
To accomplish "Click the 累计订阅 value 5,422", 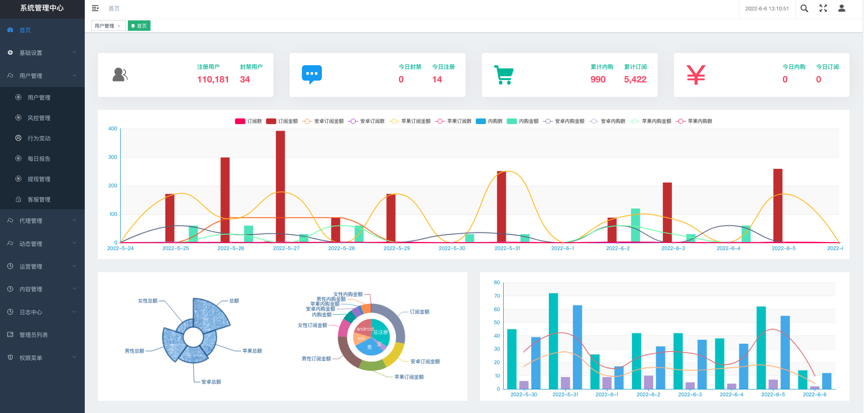I will pyautogui.click(x=635, y=80).
